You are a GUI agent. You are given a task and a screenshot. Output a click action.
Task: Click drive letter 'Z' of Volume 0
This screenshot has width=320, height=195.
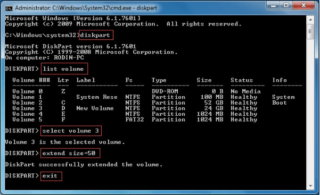coord(63,91)
